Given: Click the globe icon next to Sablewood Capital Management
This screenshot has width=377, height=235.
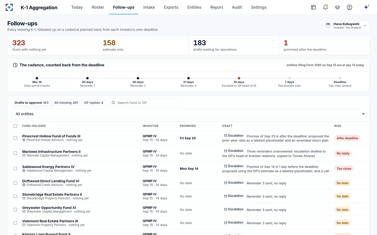Looking at the screenshot, I should [x=24, y=171].
